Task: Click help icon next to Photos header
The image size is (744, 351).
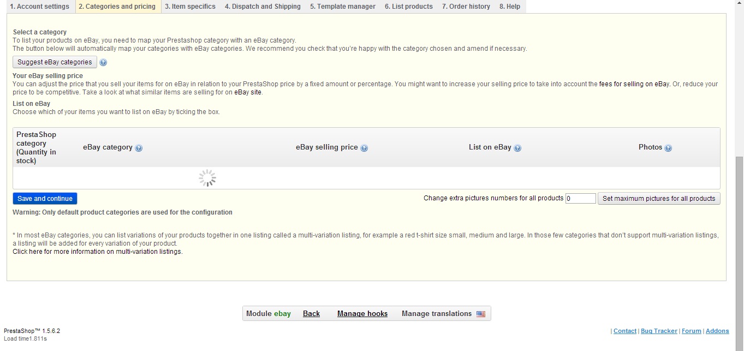Action: [668, 148]
